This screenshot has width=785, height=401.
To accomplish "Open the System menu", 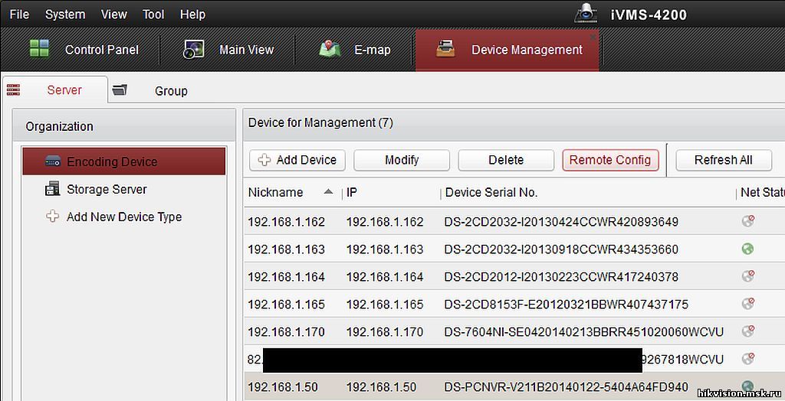I will pyautogui.click(x=65, y=15).
